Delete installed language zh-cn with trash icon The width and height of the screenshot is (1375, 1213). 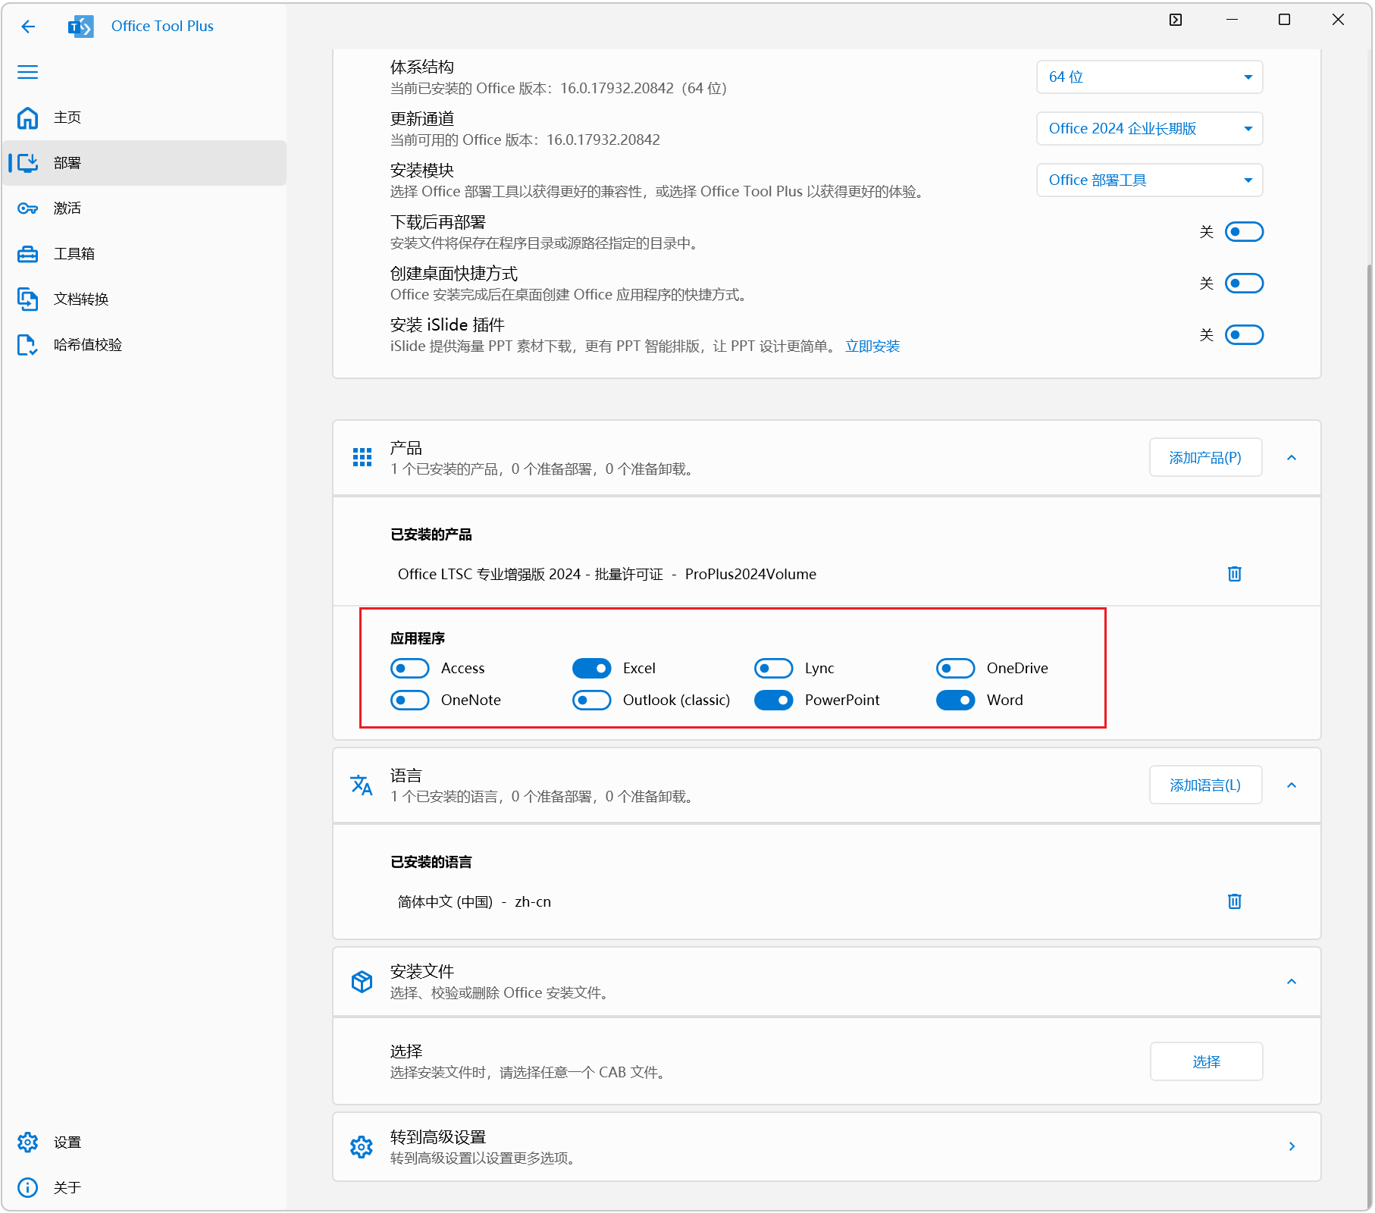pos(1235,901)
